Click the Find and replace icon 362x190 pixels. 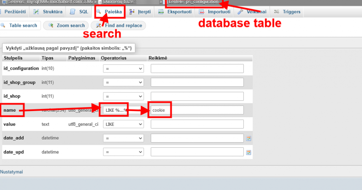coord(99,25)
